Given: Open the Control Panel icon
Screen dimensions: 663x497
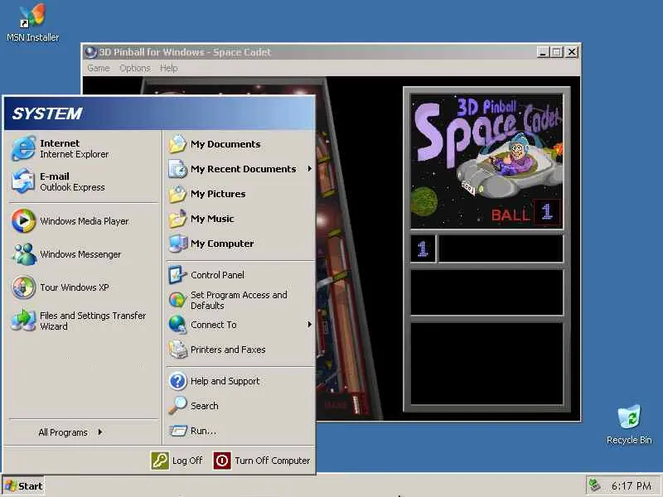Looking at the screenshot, I should (177, 275).
